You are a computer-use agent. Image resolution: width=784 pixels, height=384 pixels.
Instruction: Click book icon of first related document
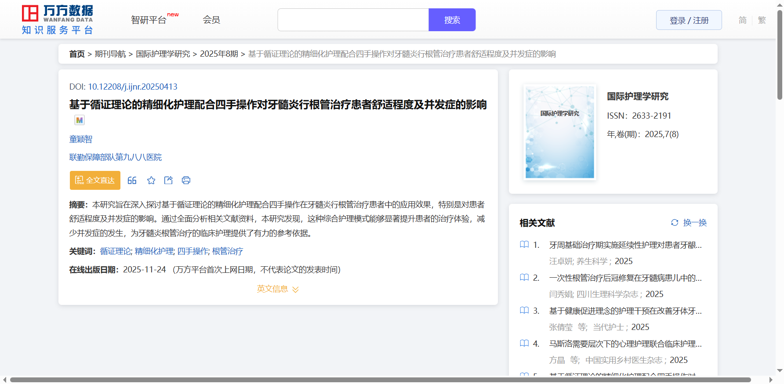(524, 245)
